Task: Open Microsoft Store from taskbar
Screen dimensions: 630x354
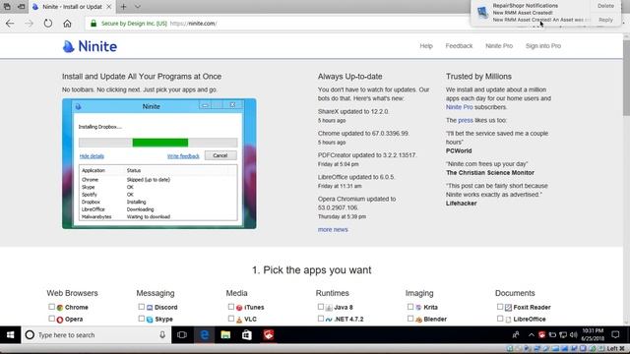Action: pyautogui.click(x=247, y=334)
